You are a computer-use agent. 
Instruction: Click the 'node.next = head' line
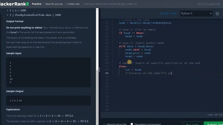[x=138, y=50]
